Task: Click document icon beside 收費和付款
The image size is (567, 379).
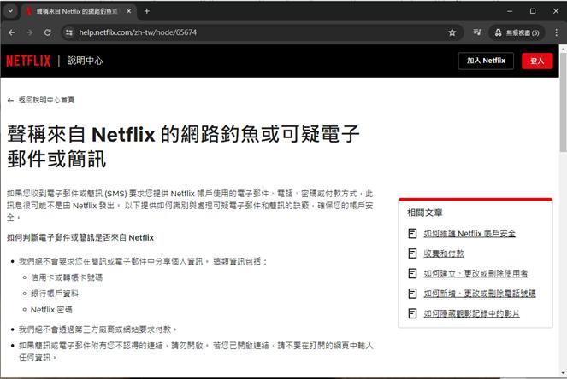Action: [x=412, y=254]
